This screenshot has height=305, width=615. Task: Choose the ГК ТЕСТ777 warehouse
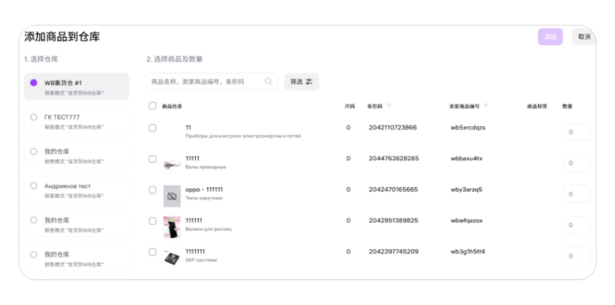point(33,117)
